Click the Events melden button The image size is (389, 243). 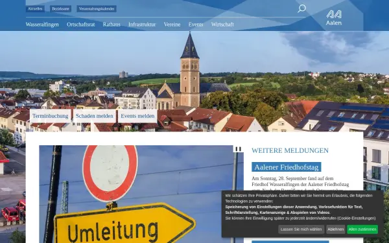tap(137, 116)
